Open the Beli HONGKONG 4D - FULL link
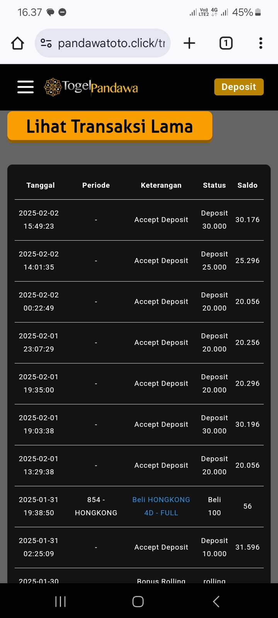Viewport: 278px width, 618px height. (161, 506)
